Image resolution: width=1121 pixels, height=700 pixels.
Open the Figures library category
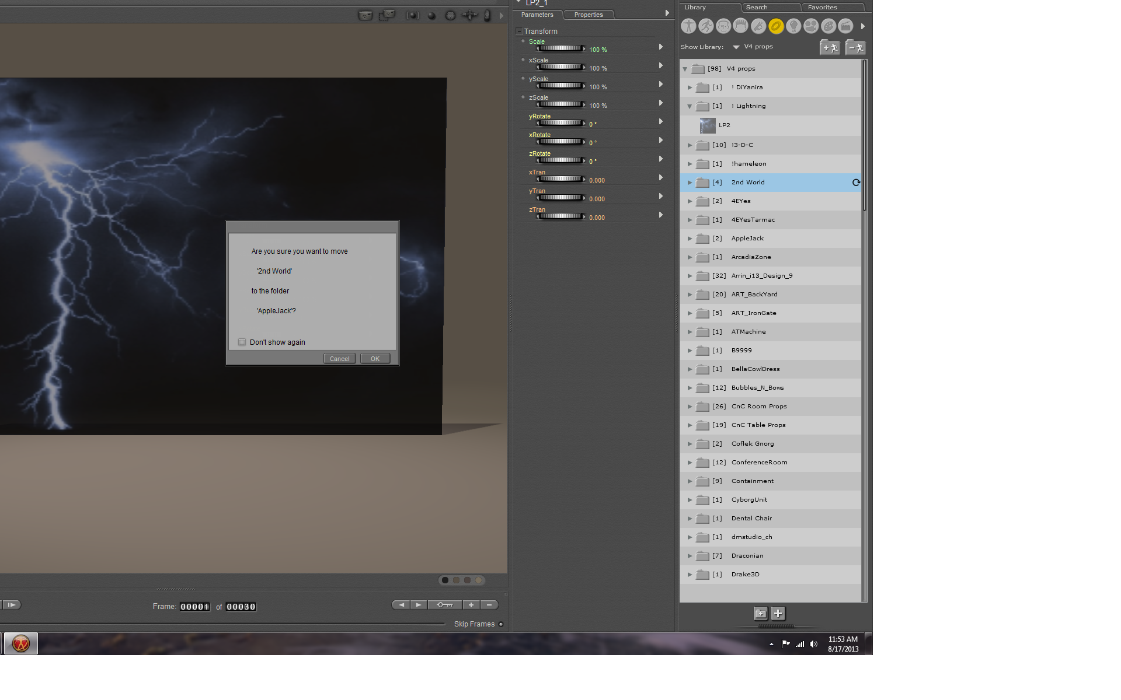tap(688, 26)
